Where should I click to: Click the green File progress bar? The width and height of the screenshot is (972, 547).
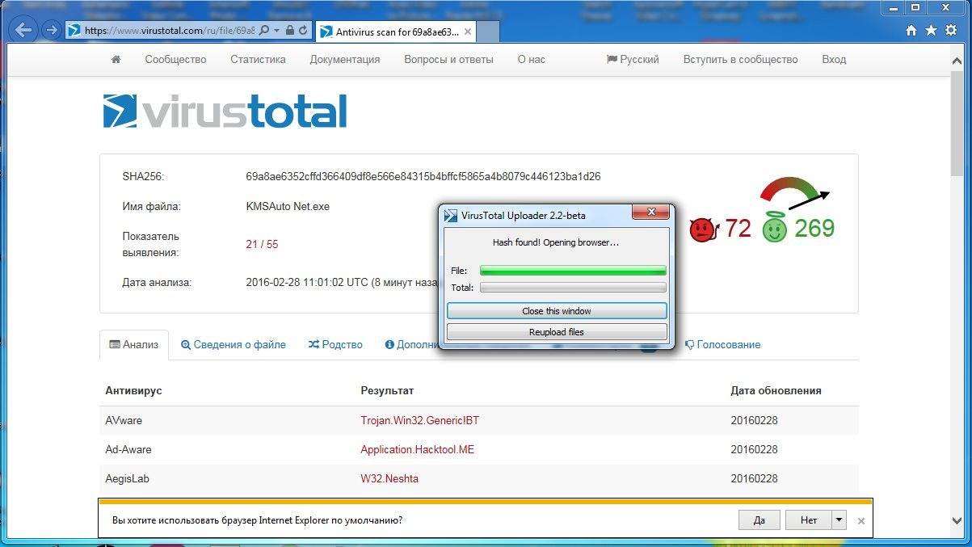pyautogui.click(x=573, y=271)
